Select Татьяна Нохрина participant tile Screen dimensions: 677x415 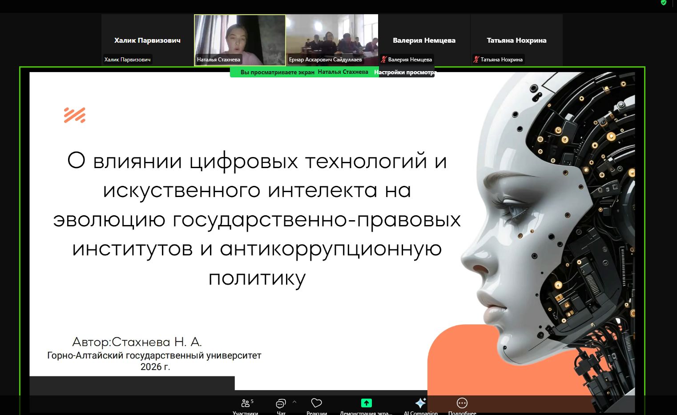516,40
